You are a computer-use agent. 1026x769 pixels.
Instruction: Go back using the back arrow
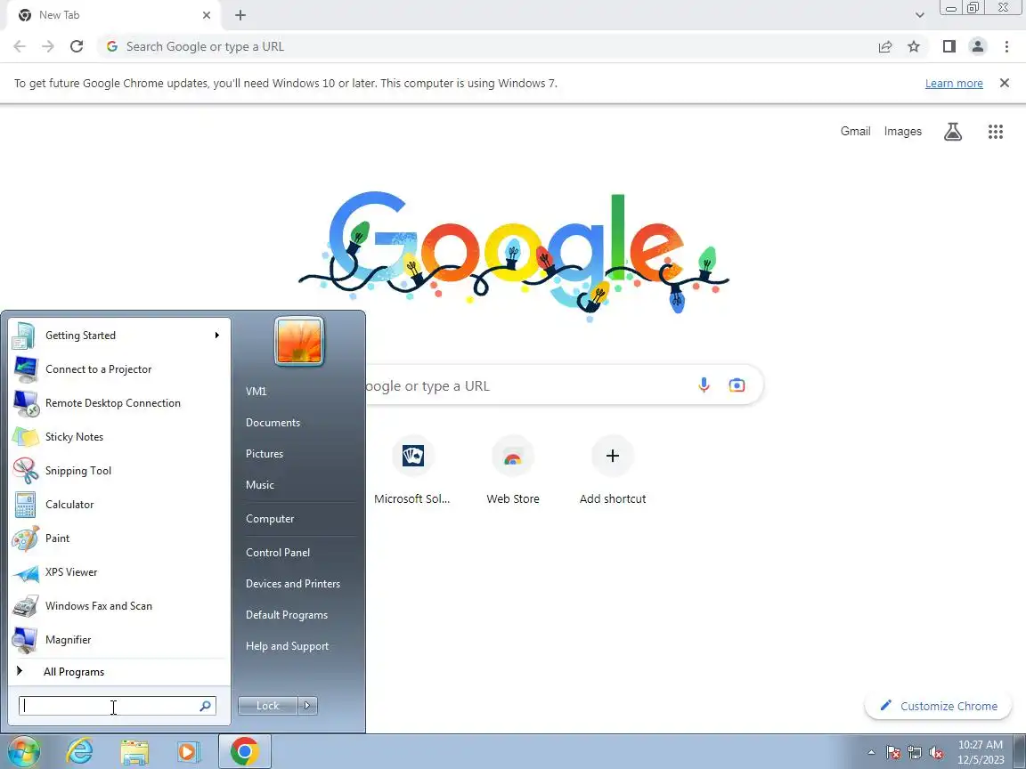pyautogui.click(x=20, y=46)
